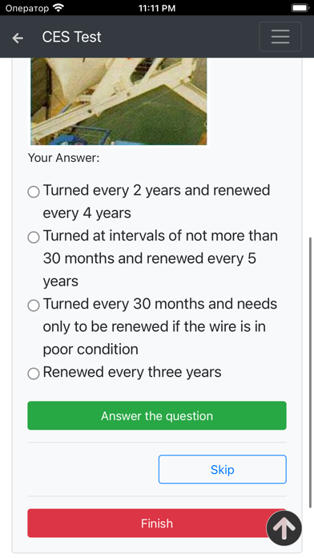Screen dimensions: 314x558
Task: Tap the Оператор carrier label
Action: [27, 8]
